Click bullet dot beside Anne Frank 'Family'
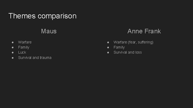The image size is (193, 108). coord(108,47)
